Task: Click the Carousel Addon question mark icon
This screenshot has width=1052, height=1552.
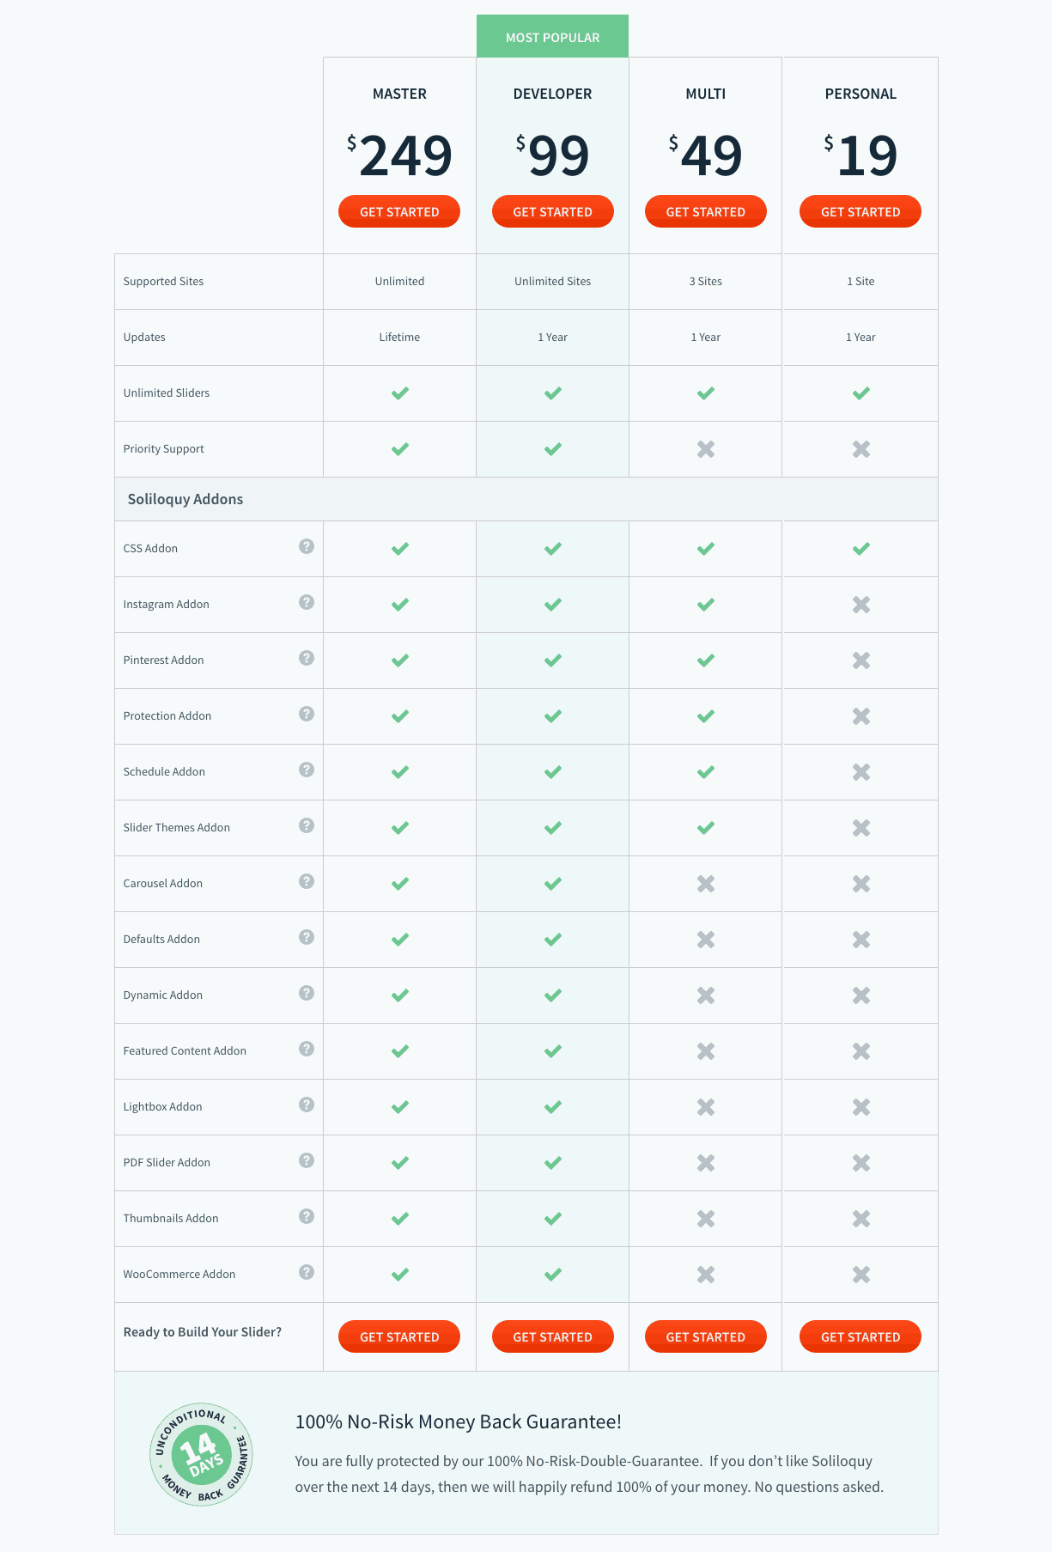Action: tap(307, 881)
